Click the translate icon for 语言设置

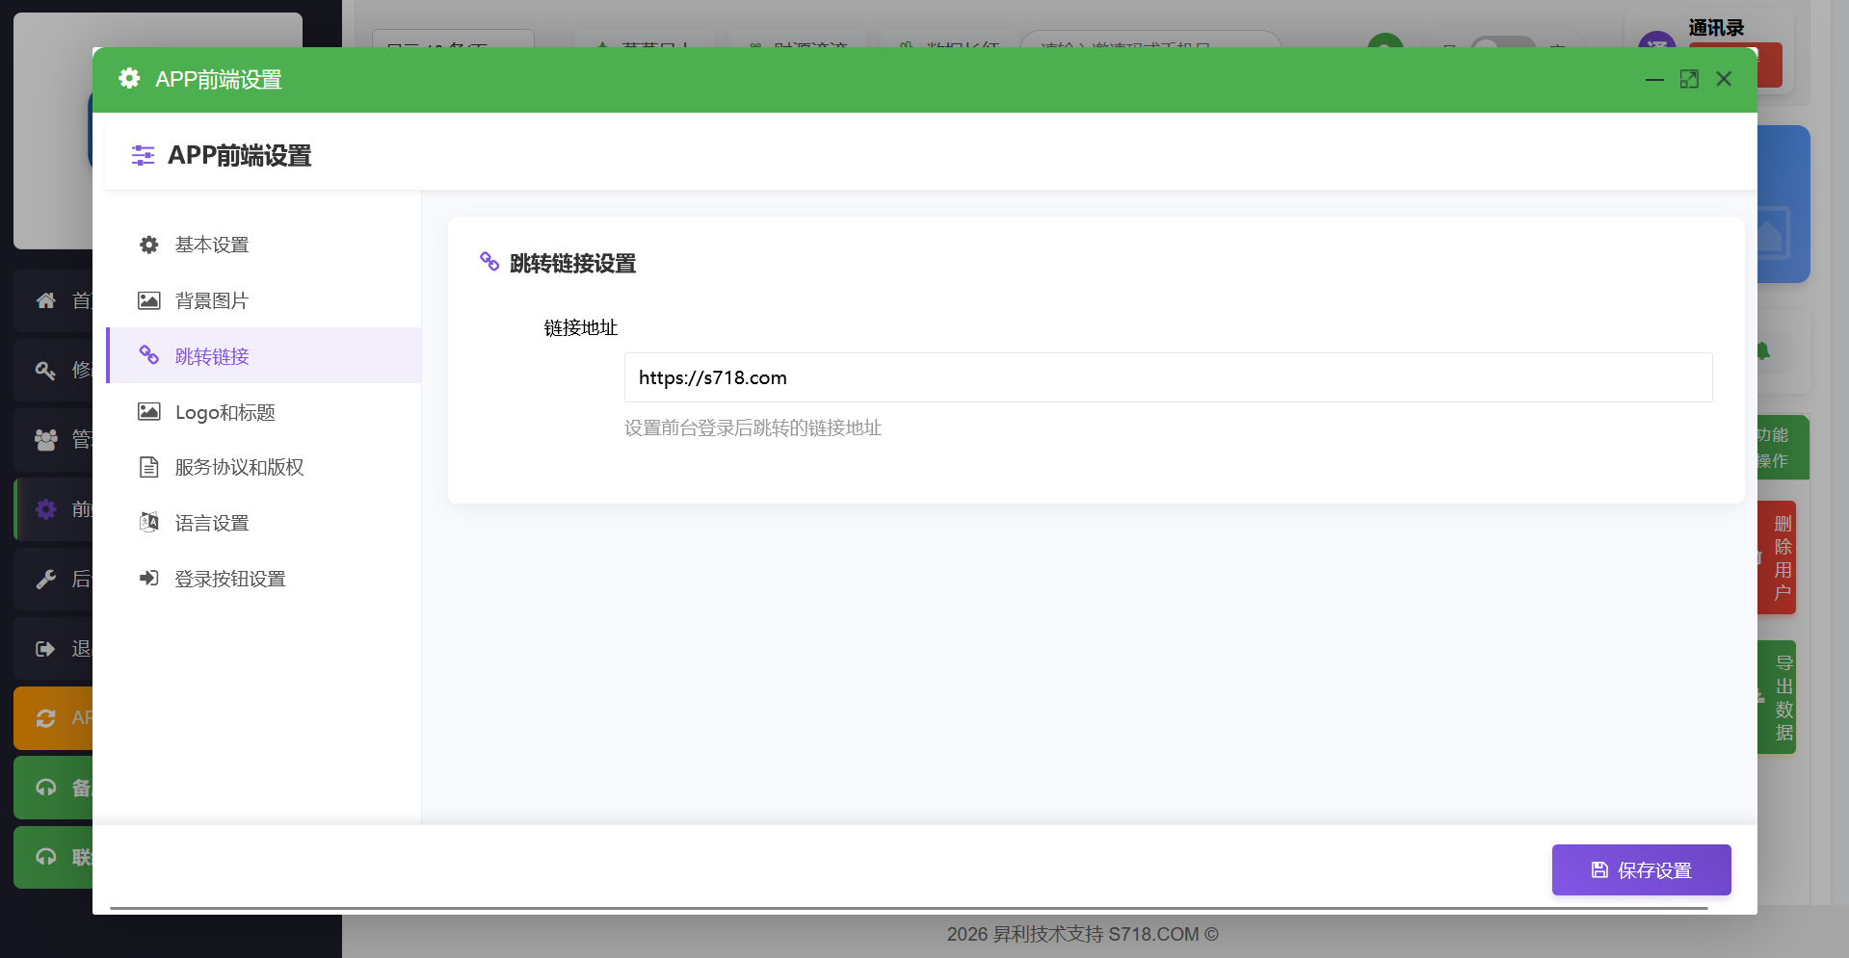pyautogui.click(x=148, y=523)
